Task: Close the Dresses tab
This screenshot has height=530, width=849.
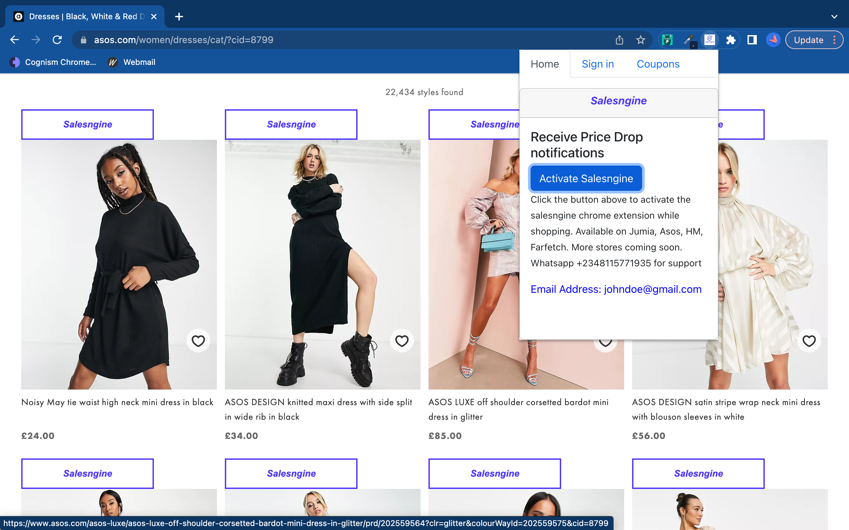Action: [154, 17]
